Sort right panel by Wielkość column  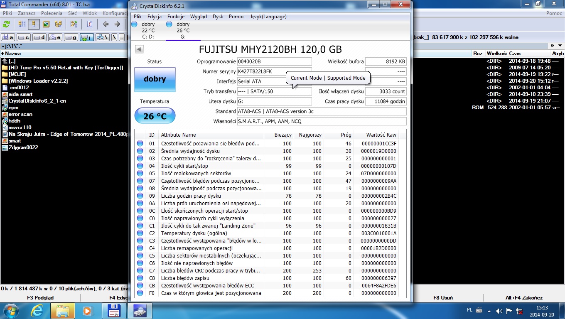(497, 54)
